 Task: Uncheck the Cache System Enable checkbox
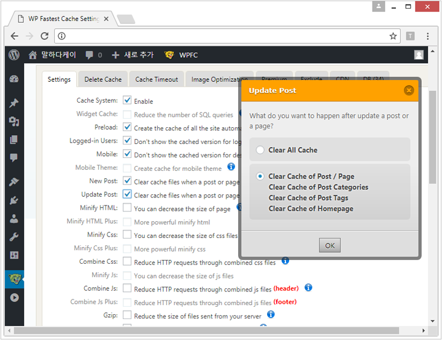[127, 100]
